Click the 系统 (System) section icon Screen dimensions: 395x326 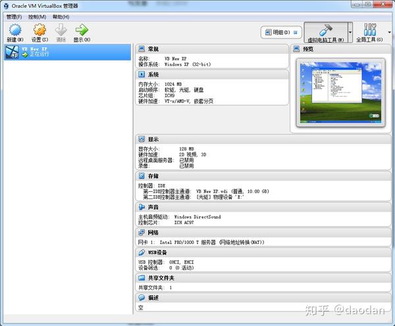pos(142,74)
